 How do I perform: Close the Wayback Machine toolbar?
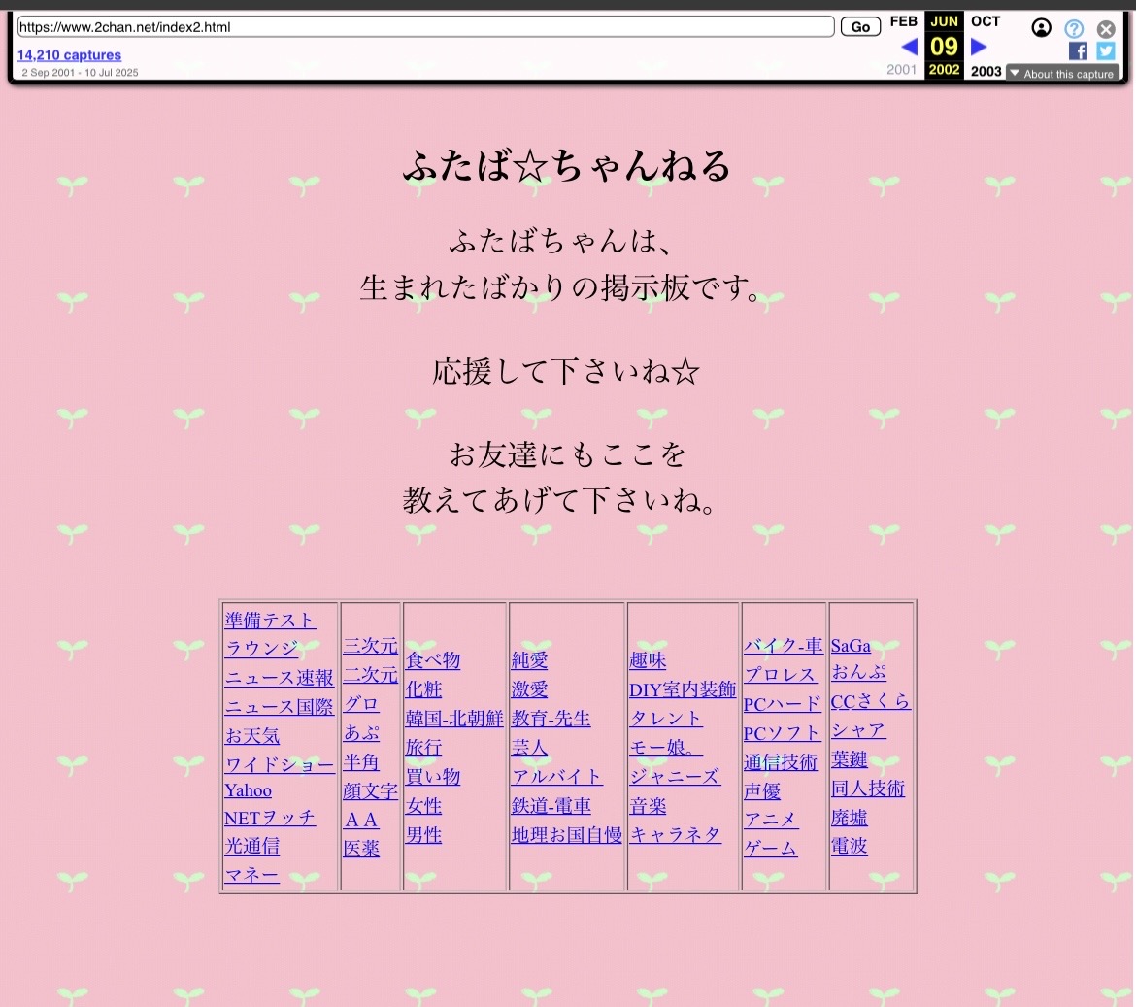(x=1106, y=29)
